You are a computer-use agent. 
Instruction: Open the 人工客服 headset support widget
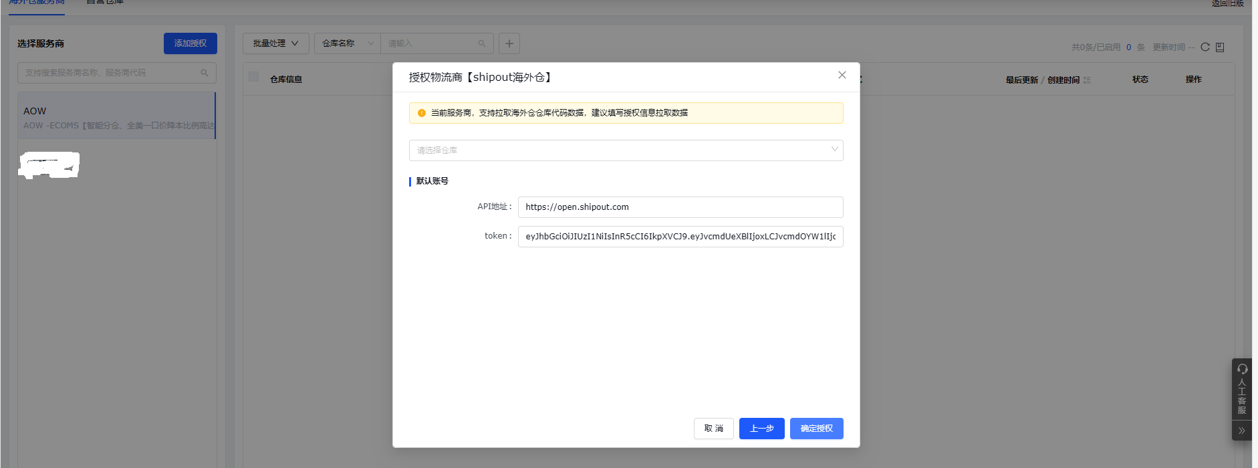pyautogui.click(x=1242, y=390)
